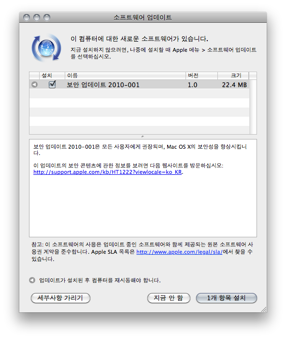Sort updates by 이름 column header
286x339 pixels.
(x=125, y=76)
